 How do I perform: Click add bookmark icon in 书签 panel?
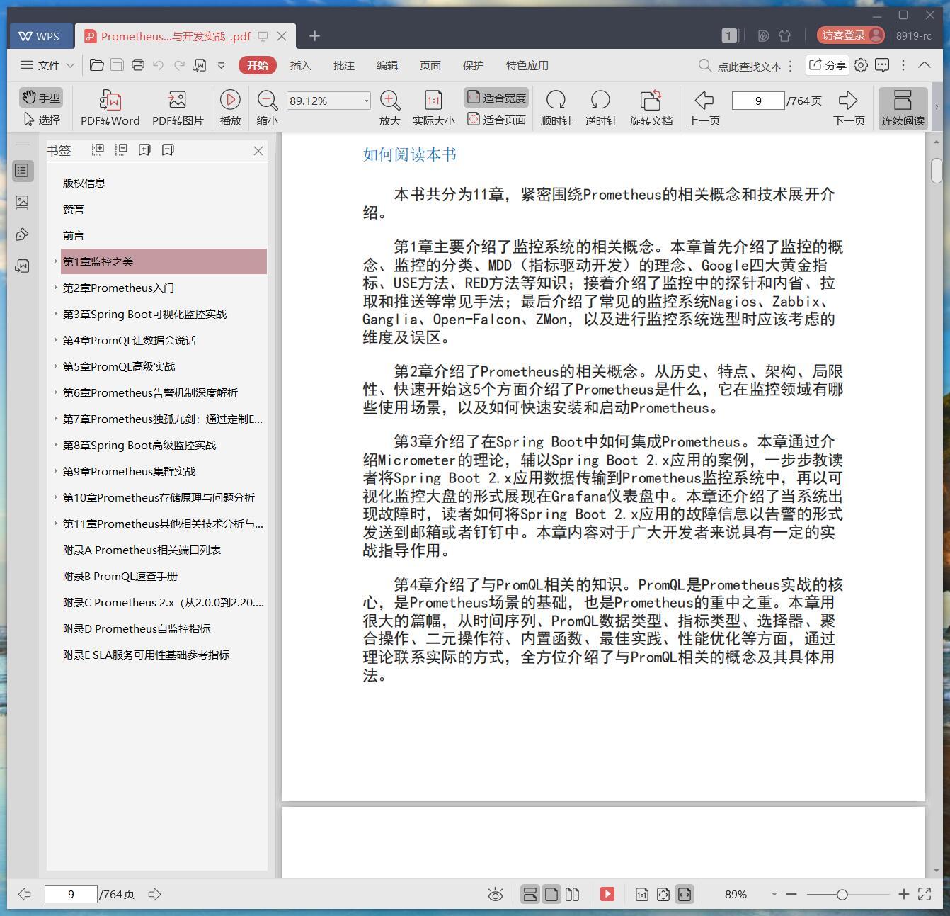coord(144,149)
